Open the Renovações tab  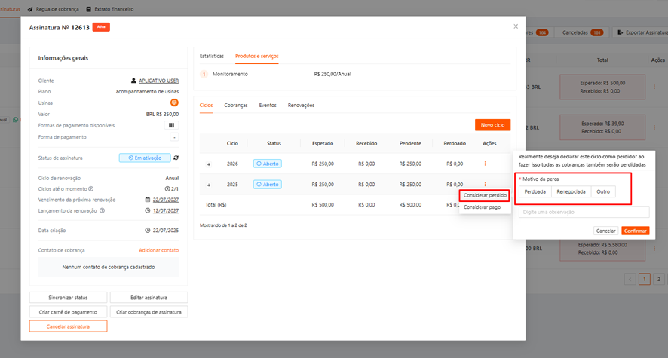[301, 106]
